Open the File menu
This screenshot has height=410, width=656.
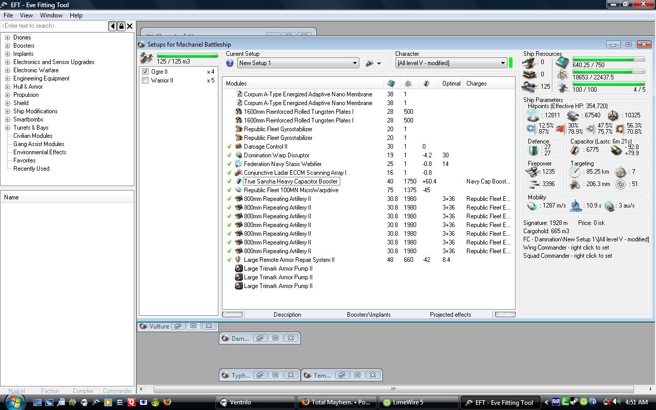pos(8,15)
